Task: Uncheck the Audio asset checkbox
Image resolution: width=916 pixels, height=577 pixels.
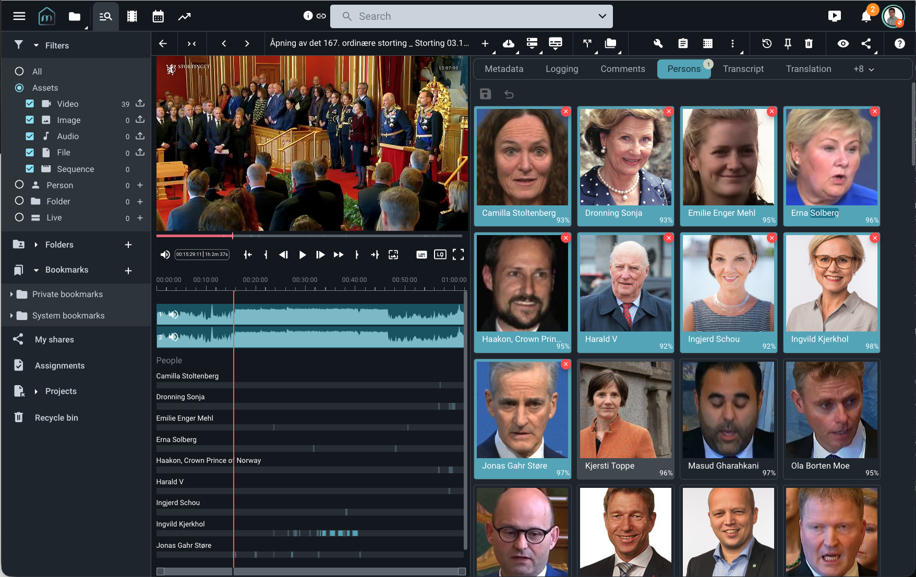Action: click(x=30, y=136)
